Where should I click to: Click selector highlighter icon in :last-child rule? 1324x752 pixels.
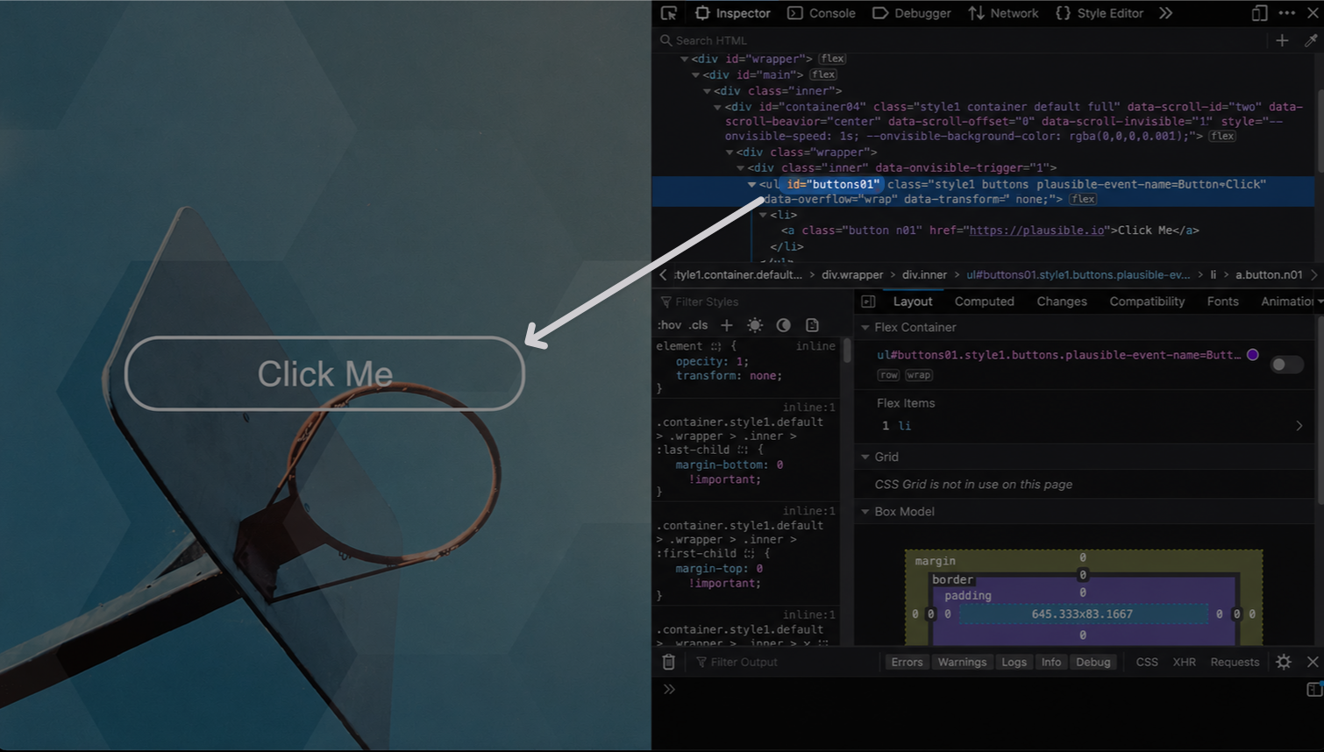click(x=743, y=450)
